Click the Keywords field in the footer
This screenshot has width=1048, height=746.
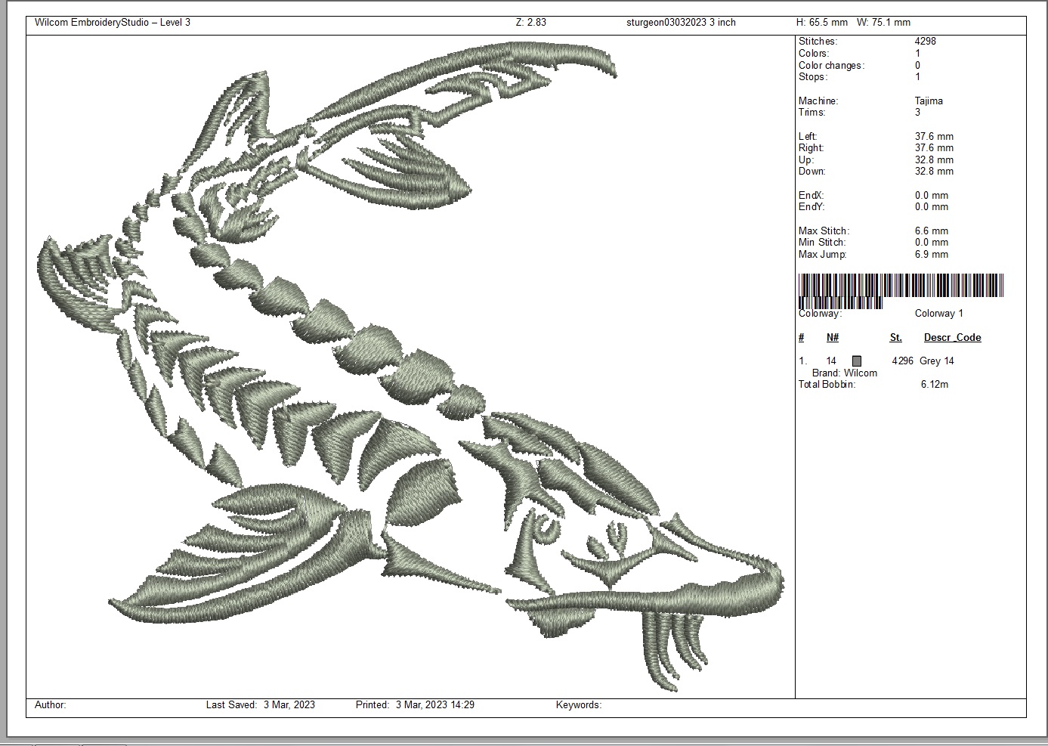point(578,705)
